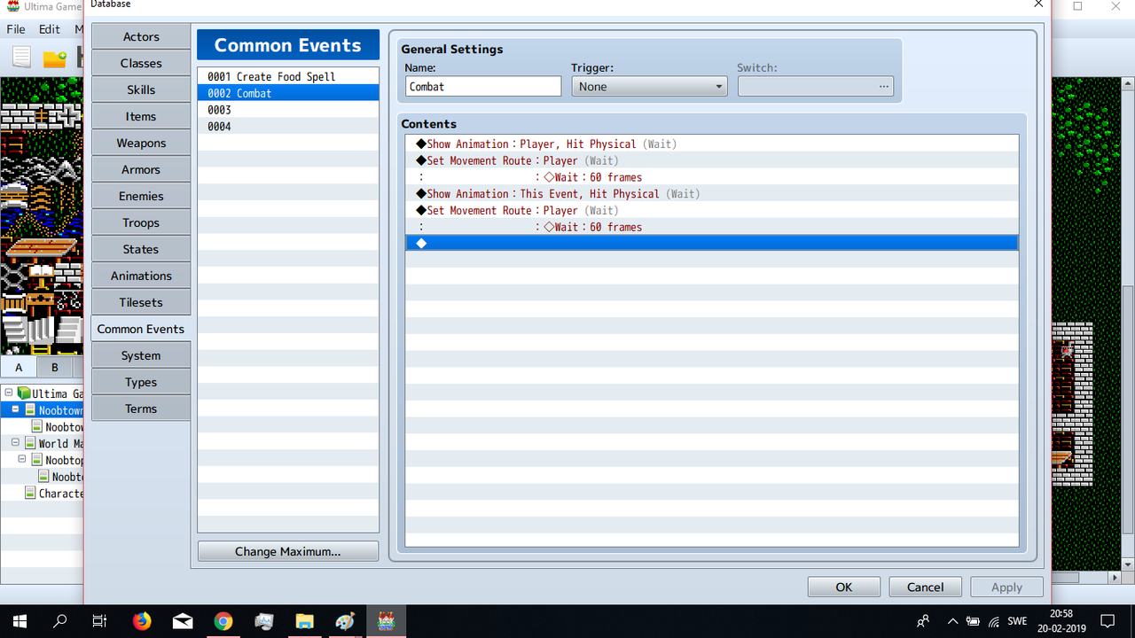The width and height of the screenshot is (1135, 638).
Task: Click the Name field containing Combat
Action: click(483, 86)
